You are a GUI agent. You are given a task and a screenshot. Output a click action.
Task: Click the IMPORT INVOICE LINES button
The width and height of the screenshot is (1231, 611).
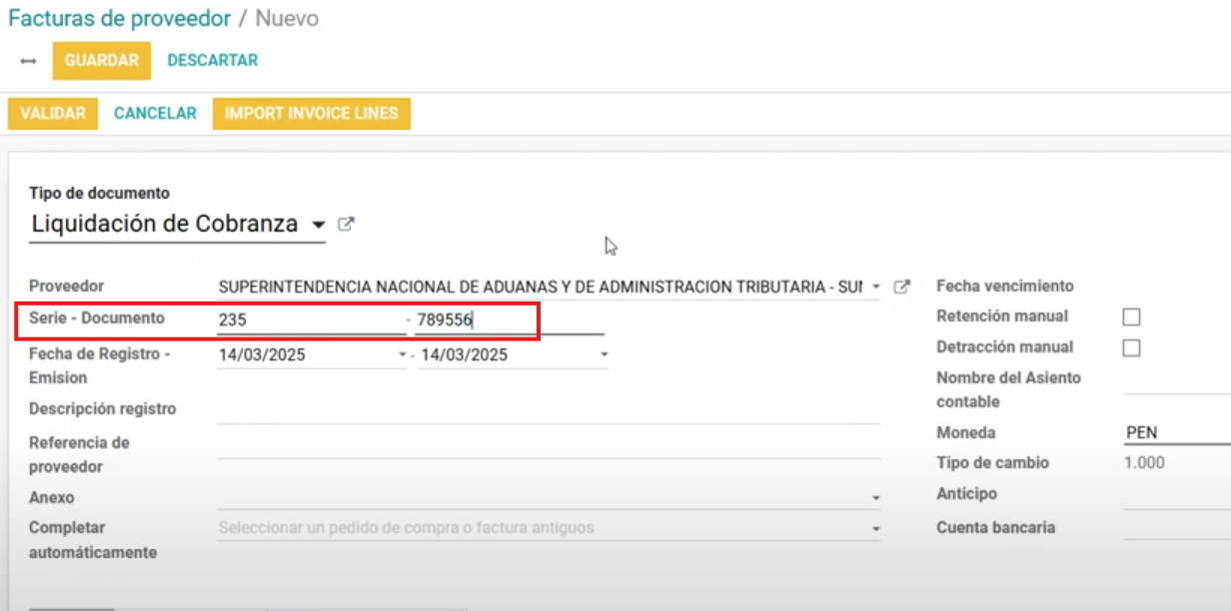click(x=310, y=113)
